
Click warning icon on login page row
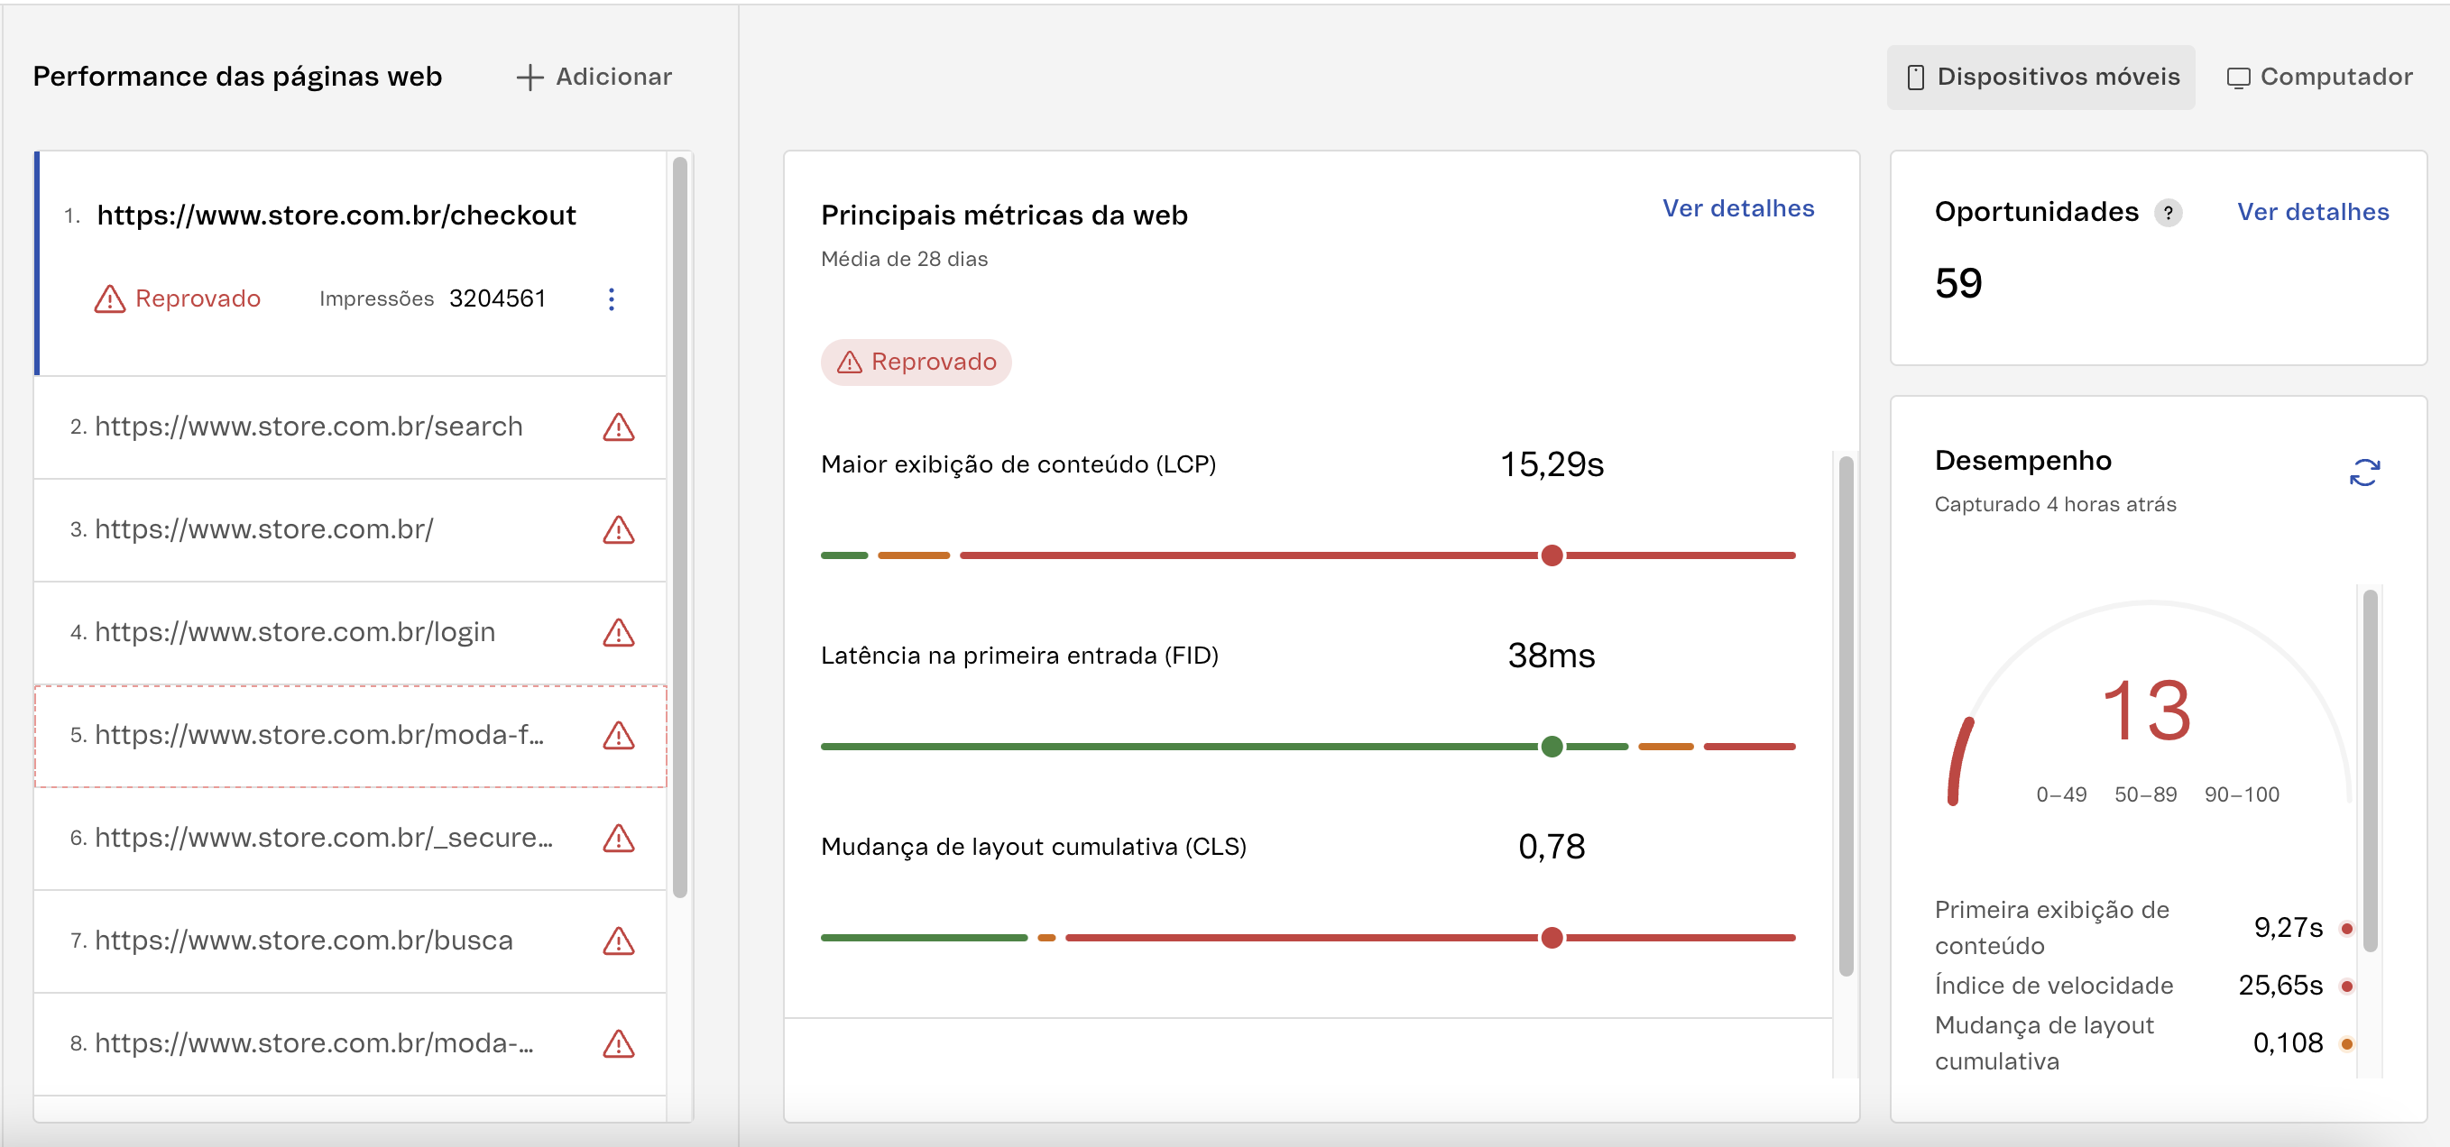click(618, 632)
